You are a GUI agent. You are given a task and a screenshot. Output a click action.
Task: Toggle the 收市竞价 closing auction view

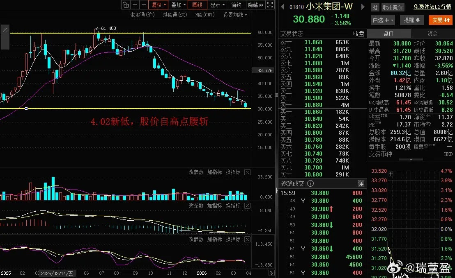tap(393, 7)
